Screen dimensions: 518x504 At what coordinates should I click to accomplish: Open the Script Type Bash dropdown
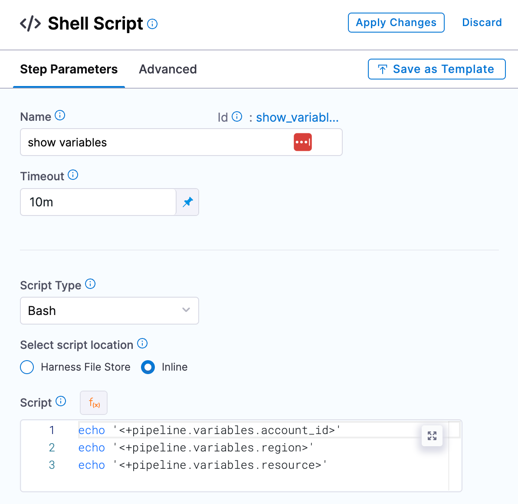pos(109,311)
